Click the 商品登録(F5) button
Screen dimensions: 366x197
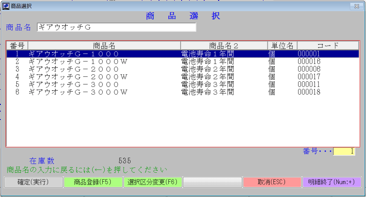93,182
